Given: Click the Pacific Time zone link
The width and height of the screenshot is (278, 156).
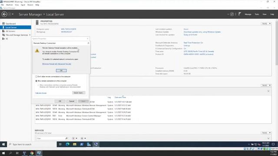Looking at the screenshot, I should click(x=199, y=51).
